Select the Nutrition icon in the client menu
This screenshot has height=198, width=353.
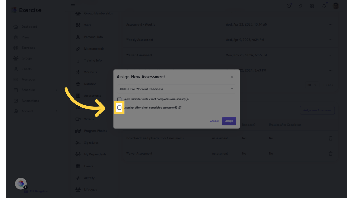click(x=78, y=84)
